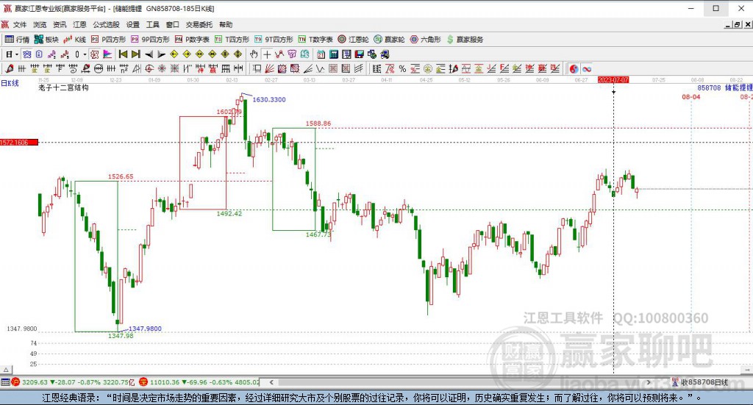Select the percent retracement tool

click(402, 68)
